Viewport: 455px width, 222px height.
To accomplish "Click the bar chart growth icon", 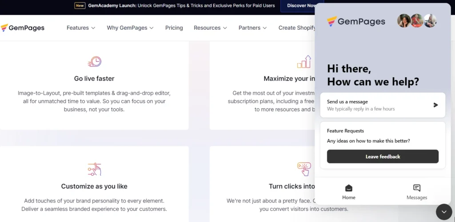I will (x=304, y=62).
